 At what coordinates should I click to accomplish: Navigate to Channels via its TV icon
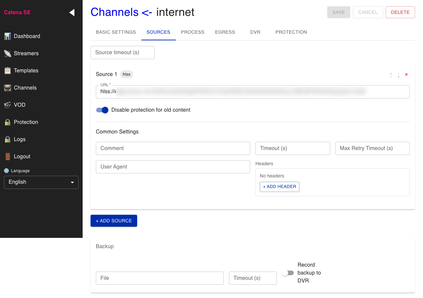point(7,88)
